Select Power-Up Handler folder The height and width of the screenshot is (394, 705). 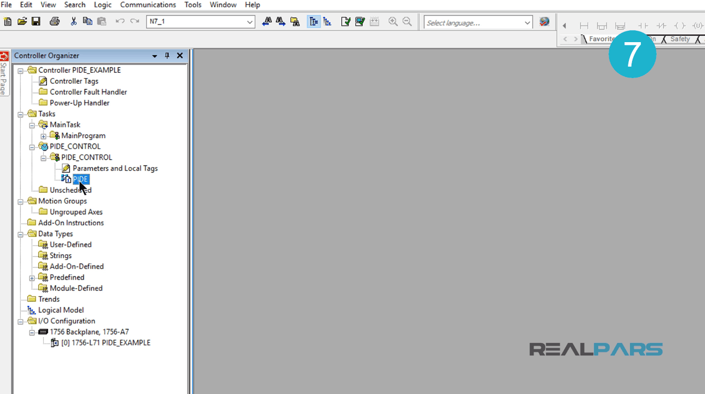tap(79, 103)
